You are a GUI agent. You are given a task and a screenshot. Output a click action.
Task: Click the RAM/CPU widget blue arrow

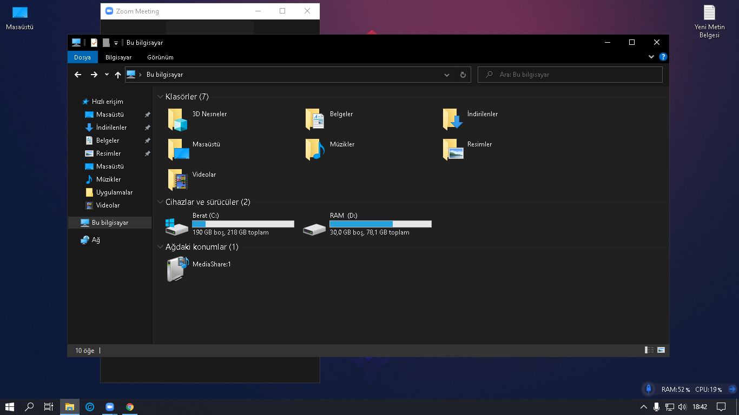click(732, 389)
